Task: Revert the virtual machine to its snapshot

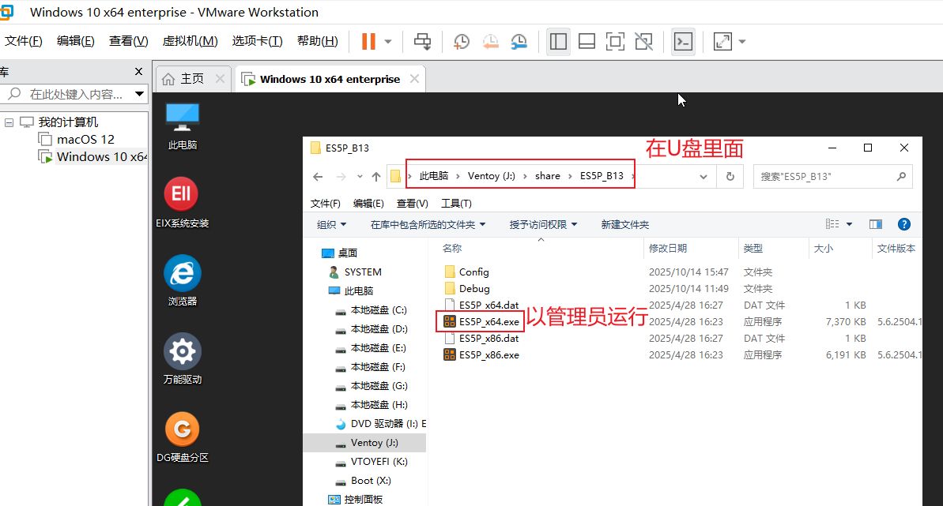Action: [x=490, y=41]
